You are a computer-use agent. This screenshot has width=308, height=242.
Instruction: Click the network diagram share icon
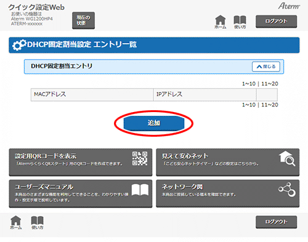coord(287,190)
